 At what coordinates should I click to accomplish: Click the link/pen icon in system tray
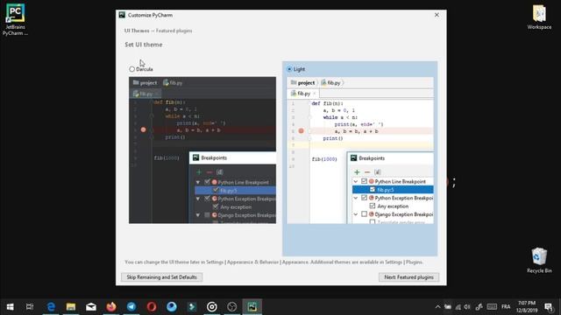[x=479, y=307]
